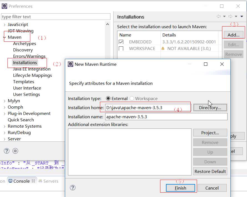The width and height of the screenshot is (247, 197).
Task: Select Errors/Warnings under Maven
Action: [x=29, y=56]
